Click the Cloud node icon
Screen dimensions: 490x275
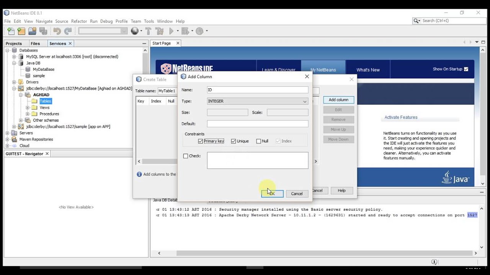pos(15,146)
